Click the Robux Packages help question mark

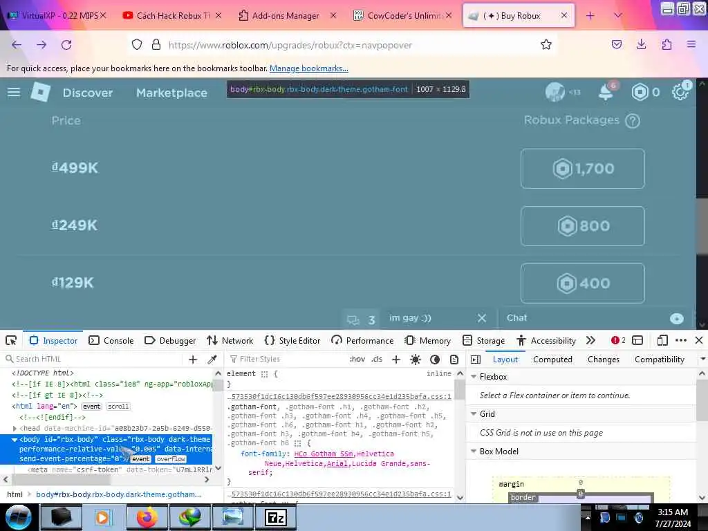(x=633, y=120)
